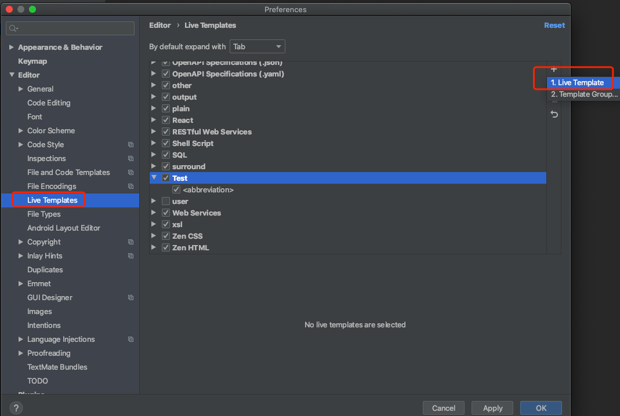
Task: Collapse the Test template group
Action: pyautogui.click(x=154, y=178)
